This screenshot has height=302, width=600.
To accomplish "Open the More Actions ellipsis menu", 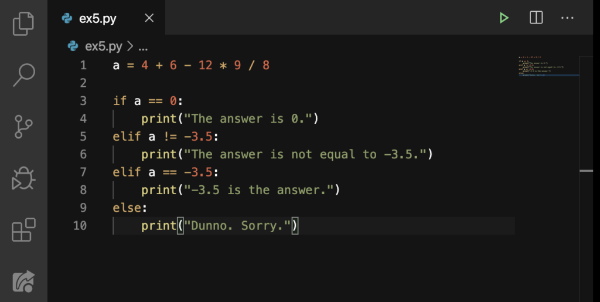I will (567, 18).
